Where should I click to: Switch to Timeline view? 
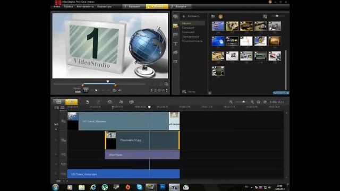71,102
